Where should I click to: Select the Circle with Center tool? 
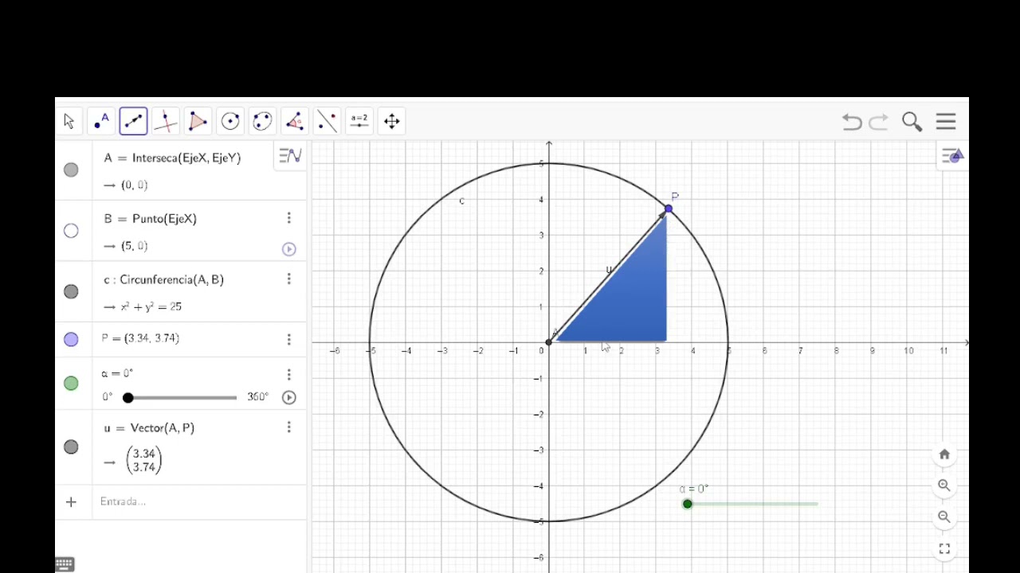230,121
